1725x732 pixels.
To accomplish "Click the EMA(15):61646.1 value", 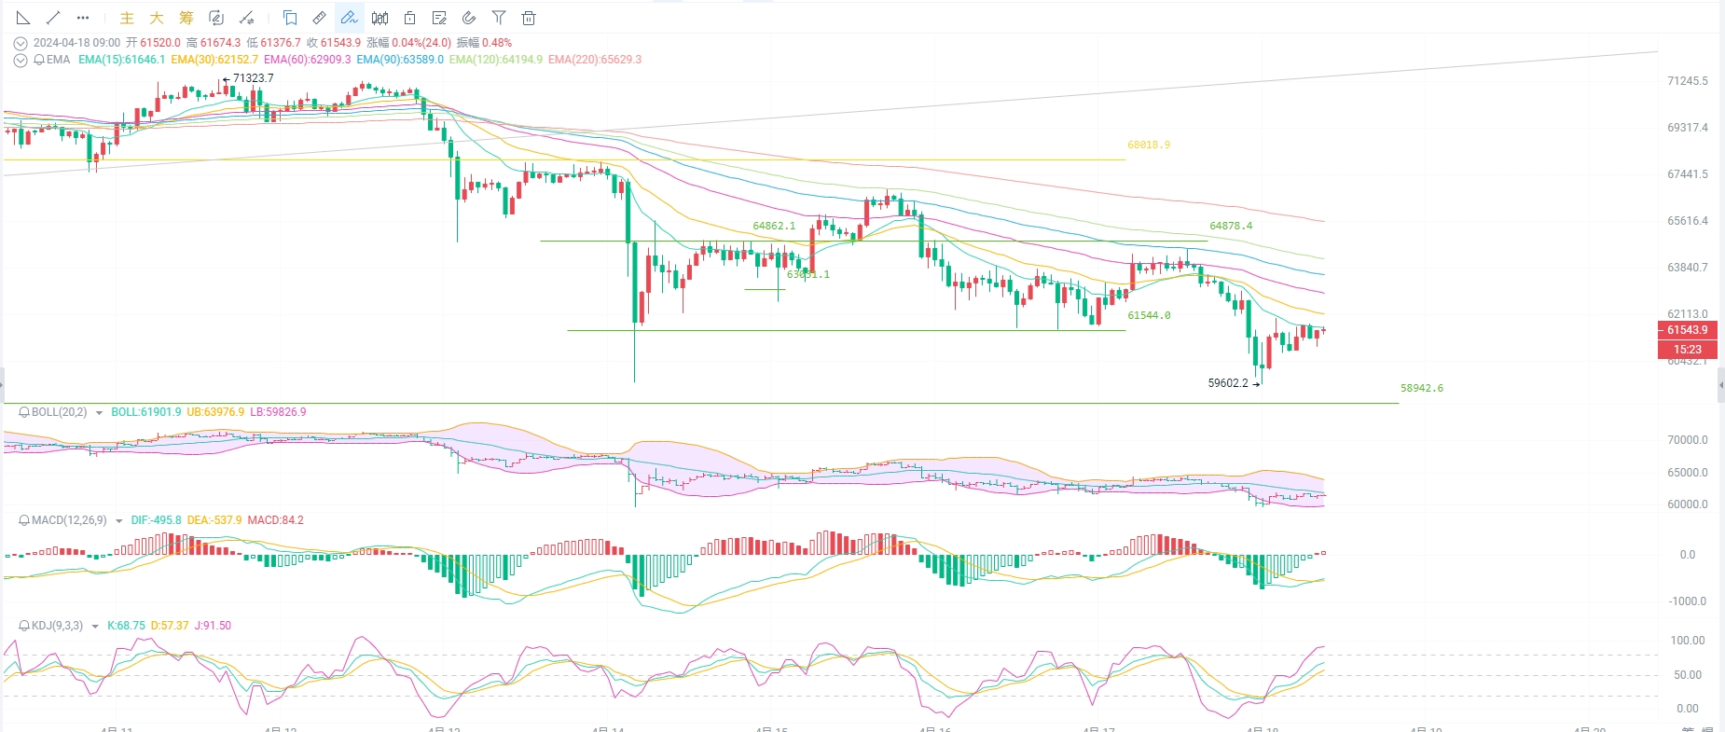I will (x=121, y=60).
